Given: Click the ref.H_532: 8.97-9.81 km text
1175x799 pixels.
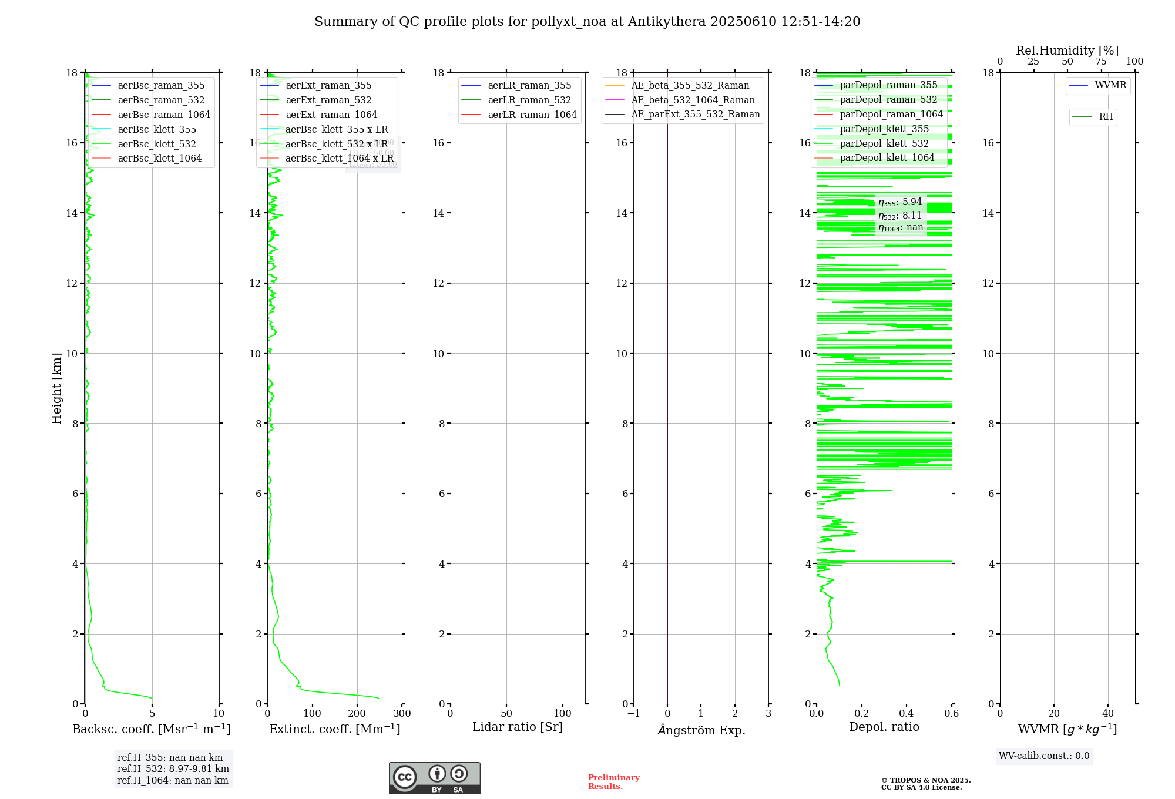Looking at the screenshot, I should tap(173, 769).
